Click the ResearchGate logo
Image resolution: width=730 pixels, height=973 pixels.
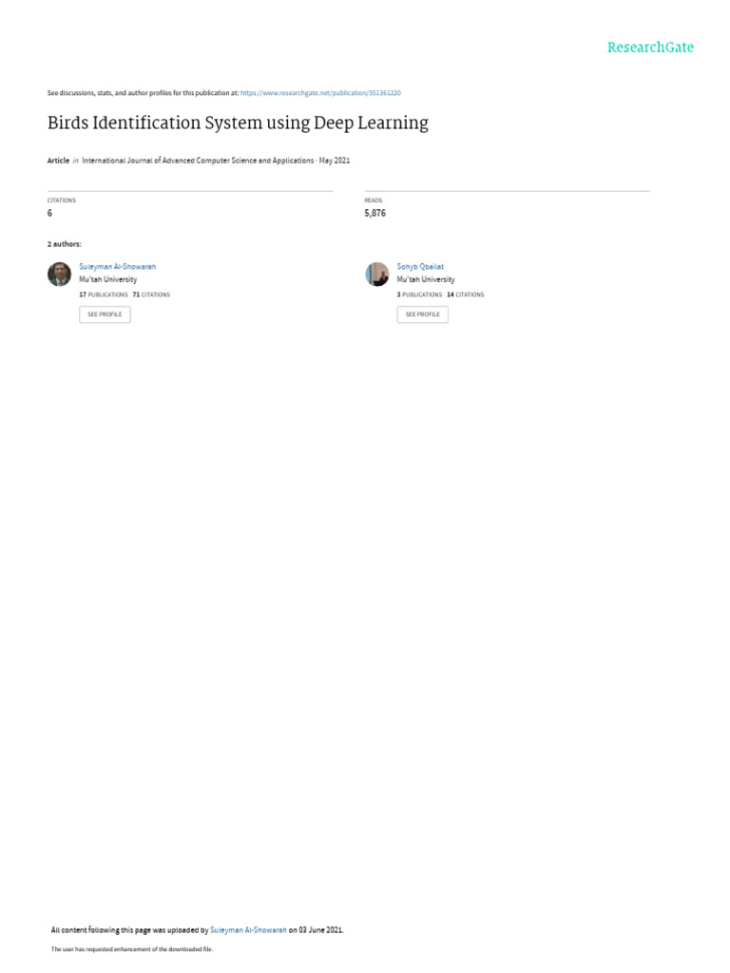coord(650,48)
